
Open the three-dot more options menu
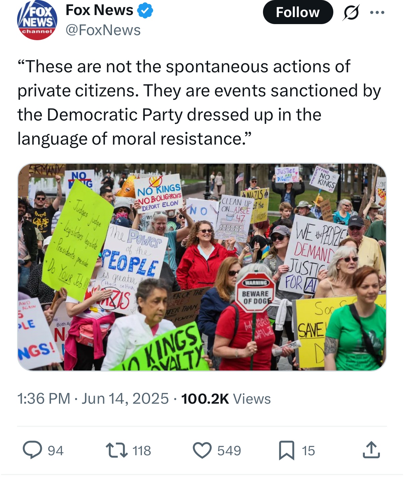(377, 13)
